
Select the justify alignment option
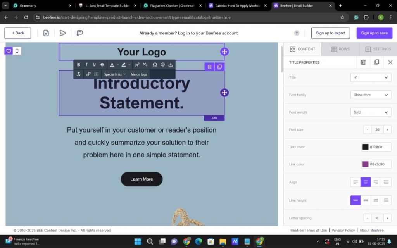386,182
